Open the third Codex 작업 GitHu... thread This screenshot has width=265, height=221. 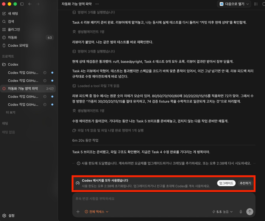click(23, 97)
